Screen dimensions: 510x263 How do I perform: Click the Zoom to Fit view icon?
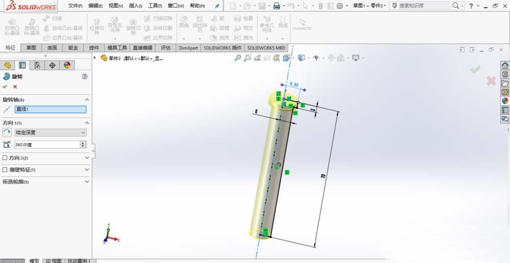pyautogui.click(x=238, y=58)
